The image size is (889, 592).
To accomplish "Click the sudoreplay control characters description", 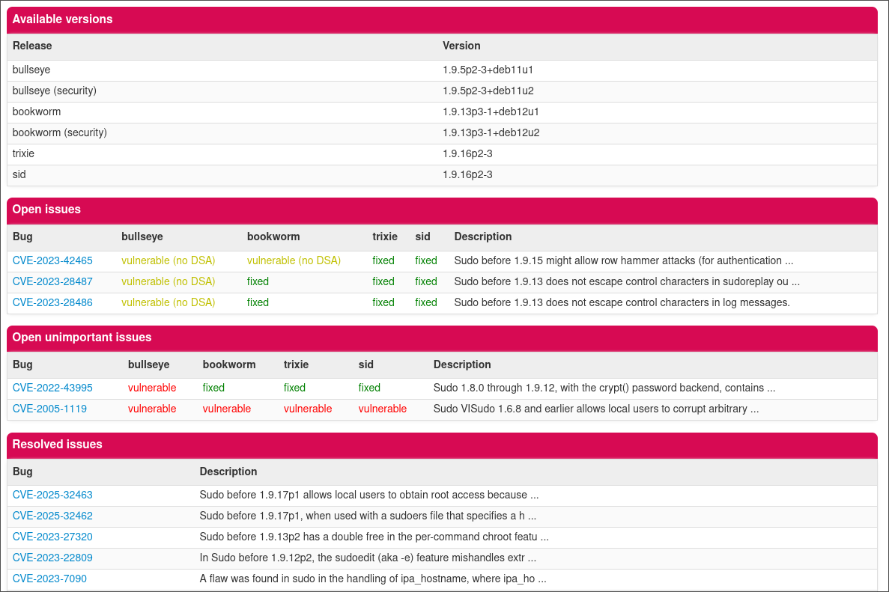I will click(x=627, y=281).
